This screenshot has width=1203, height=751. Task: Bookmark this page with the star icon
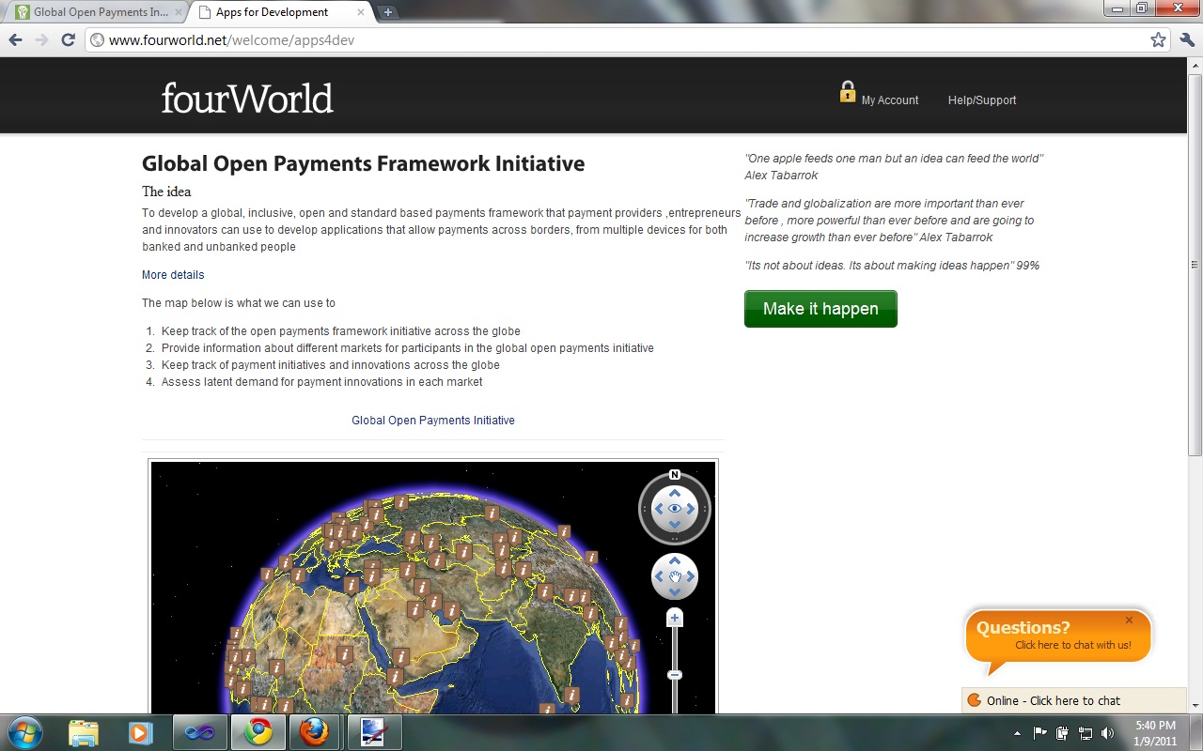click(x=1158, y=40)
